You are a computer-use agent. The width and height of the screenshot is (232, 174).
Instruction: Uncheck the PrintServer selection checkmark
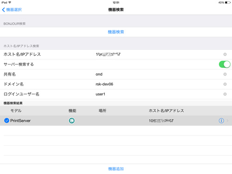6,121
